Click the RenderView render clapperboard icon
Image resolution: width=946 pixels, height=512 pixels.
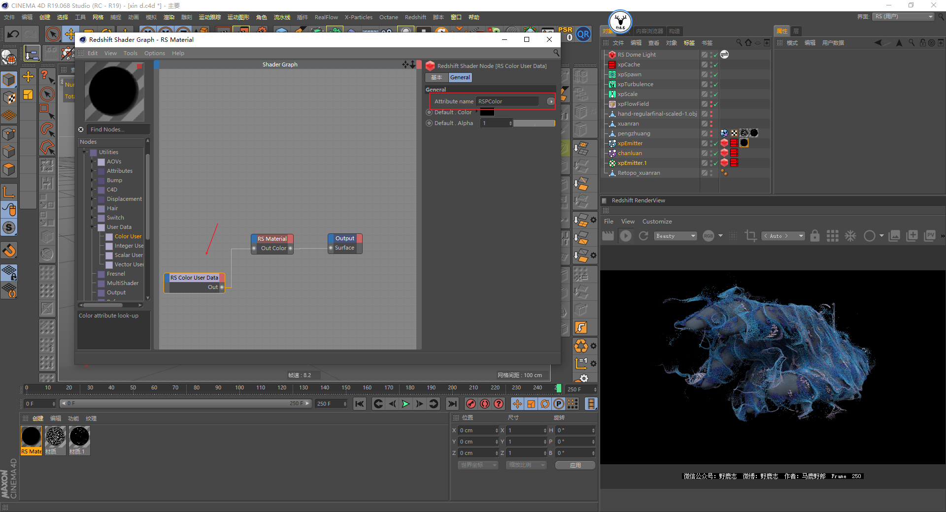(x=608, y=236)
